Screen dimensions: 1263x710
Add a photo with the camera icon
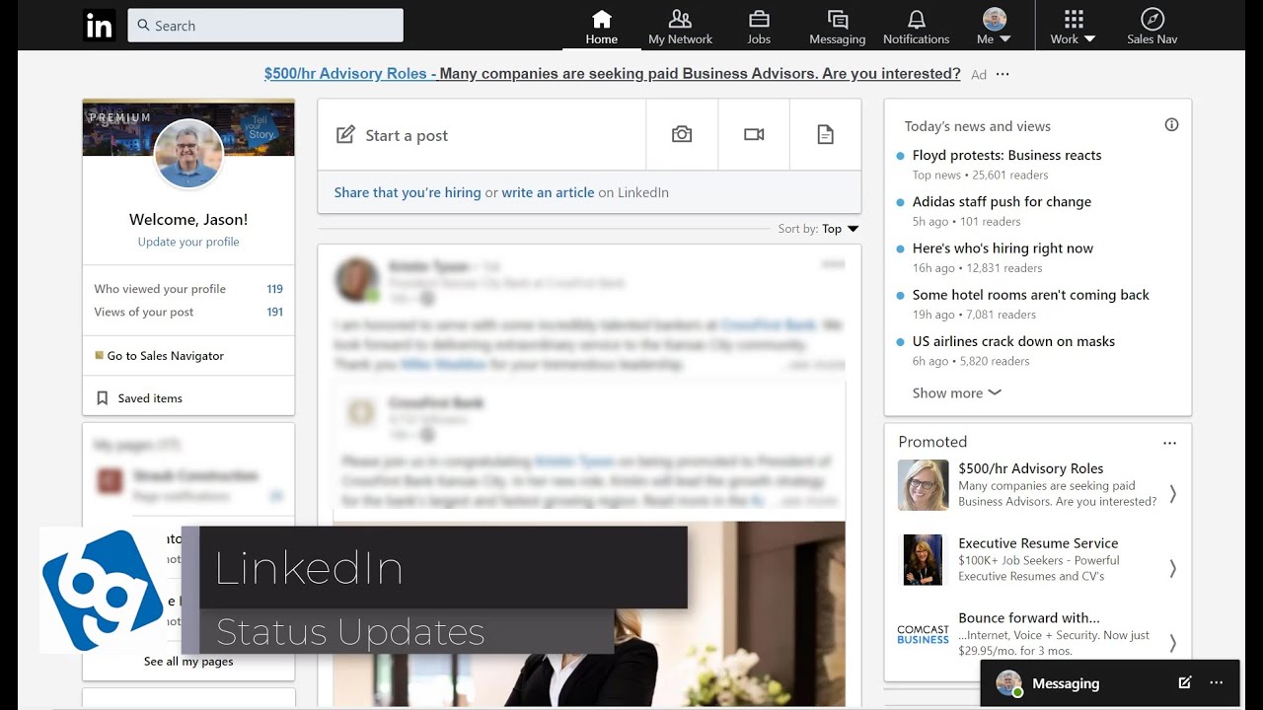pyautogui.click(x=682, y=134)
